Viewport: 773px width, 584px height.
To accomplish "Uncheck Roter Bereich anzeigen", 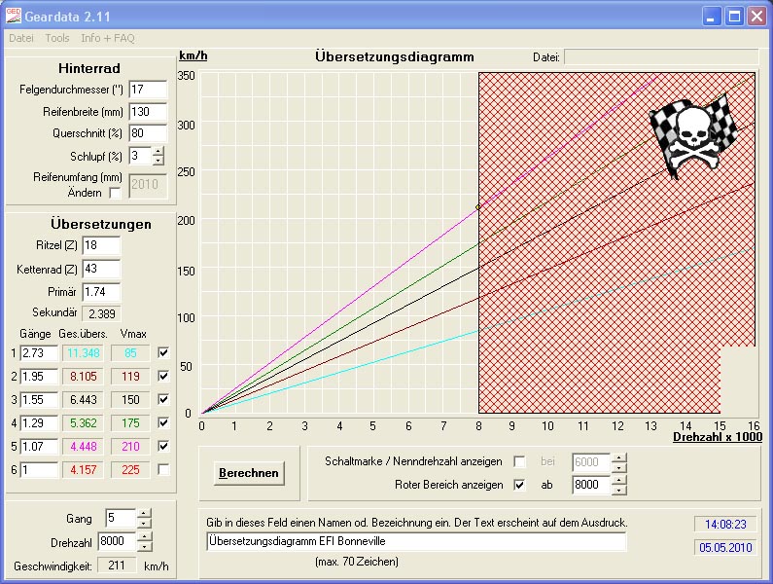I will [519, 484].
